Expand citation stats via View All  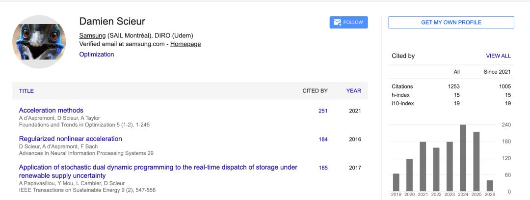click(x=498, y=56)
